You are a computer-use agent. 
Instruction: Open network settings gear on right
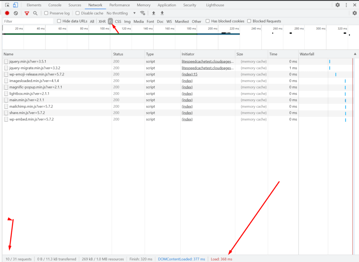[x=354, y=13]
